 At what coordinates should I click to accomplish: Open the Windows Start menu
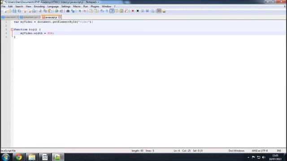point(6,157)
